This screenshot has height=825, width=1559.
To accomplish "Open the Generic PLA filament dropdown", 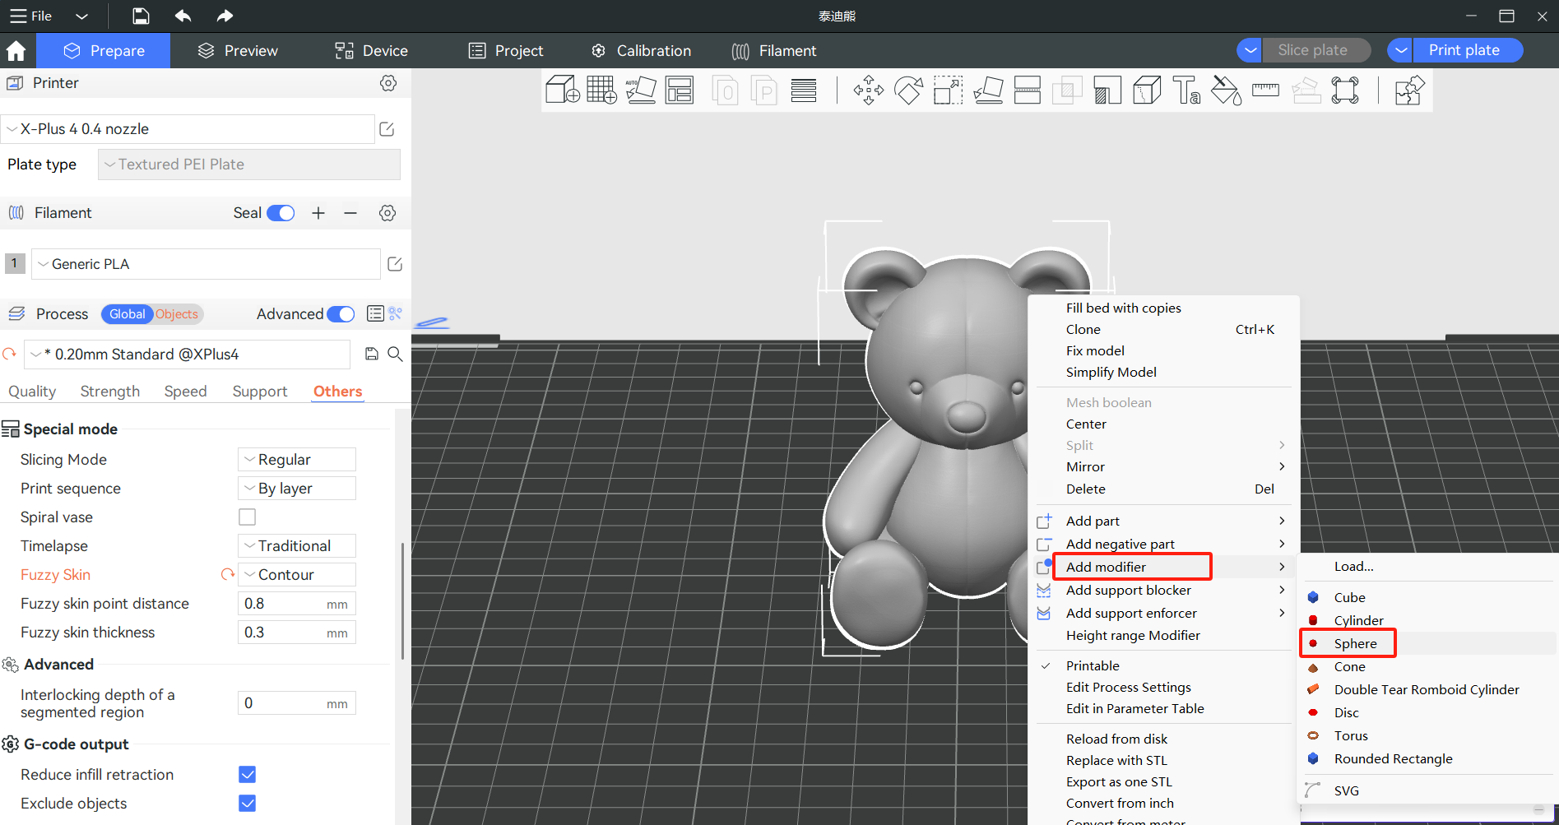I will pos(206,264).
